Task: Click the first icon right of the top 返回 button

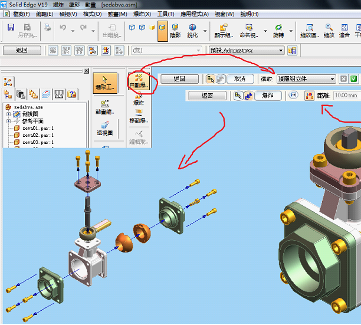Action: point(53,50)
